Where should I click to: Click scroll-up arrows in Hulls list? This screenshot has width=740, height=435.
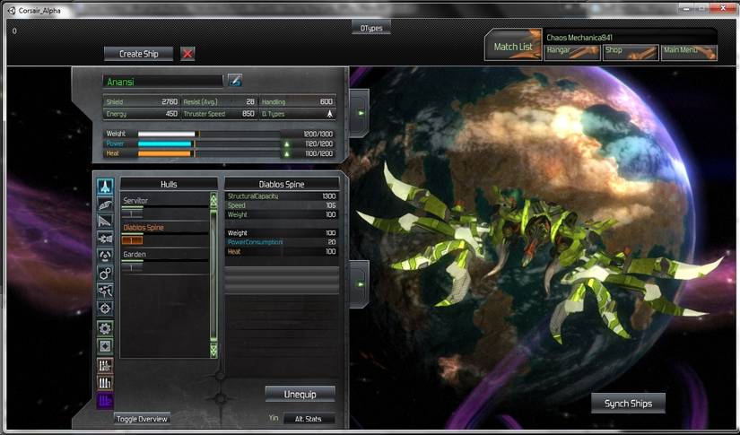(x=213, y=201)
